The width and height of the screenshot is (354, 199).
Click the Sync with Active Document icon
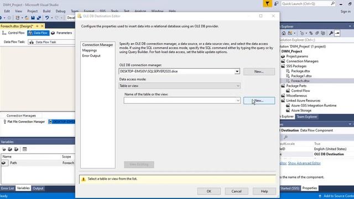[x=311, y=33]
